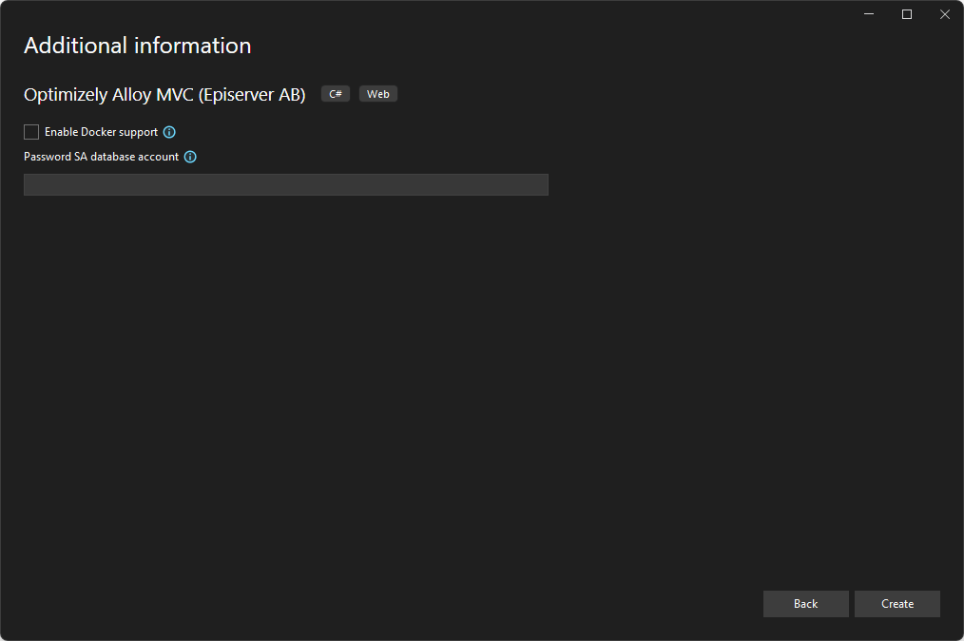
Task: Click the "Password SA database account" label
Action: 101,157
